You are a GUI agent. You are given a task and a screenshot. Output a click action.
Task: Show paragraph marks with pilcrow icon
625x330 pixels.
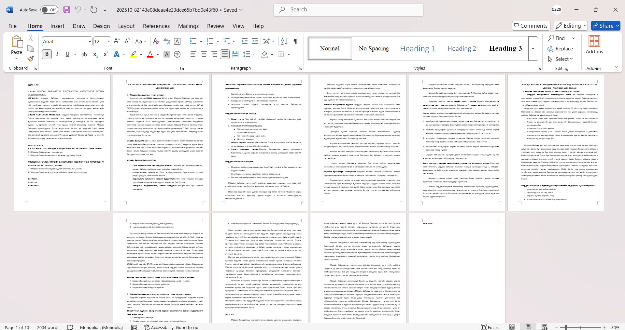coord(296,41)
